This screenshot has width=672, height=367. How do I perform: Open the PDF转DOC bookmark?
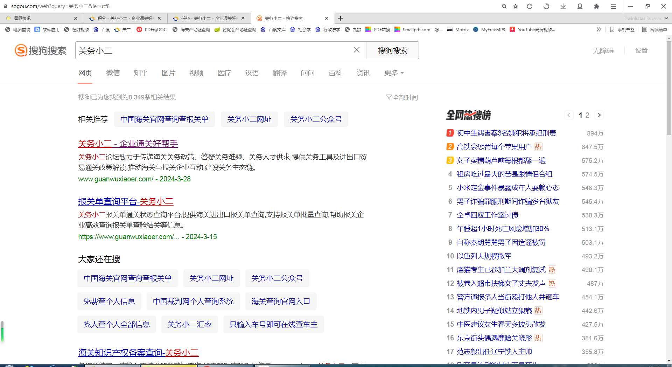pos(152,29)
